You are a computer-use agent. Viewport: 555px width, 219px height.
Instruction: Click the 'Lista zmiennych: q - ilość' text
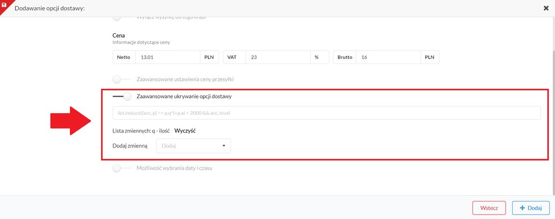(x=141, y=130)
